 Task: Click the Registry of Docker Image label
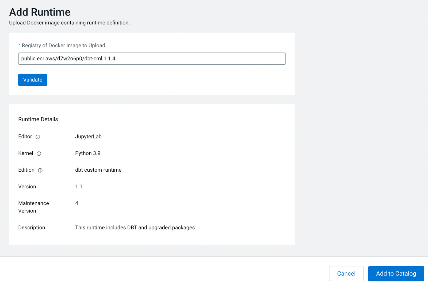63,45
